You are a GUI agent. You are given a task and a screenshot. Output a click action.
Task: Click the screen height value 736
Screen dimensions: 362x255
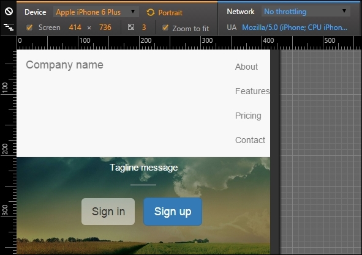105,28
